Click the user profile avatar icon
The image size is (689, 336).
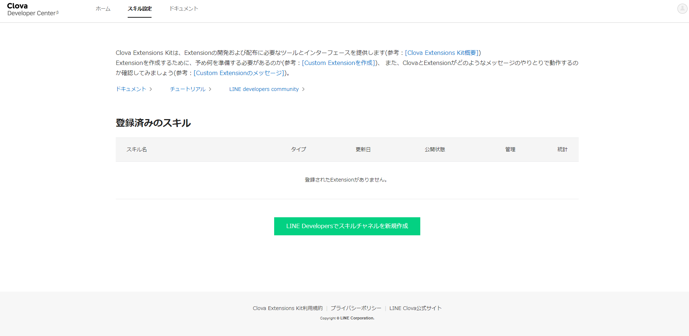pyautogui.click(x=682, y=9)
